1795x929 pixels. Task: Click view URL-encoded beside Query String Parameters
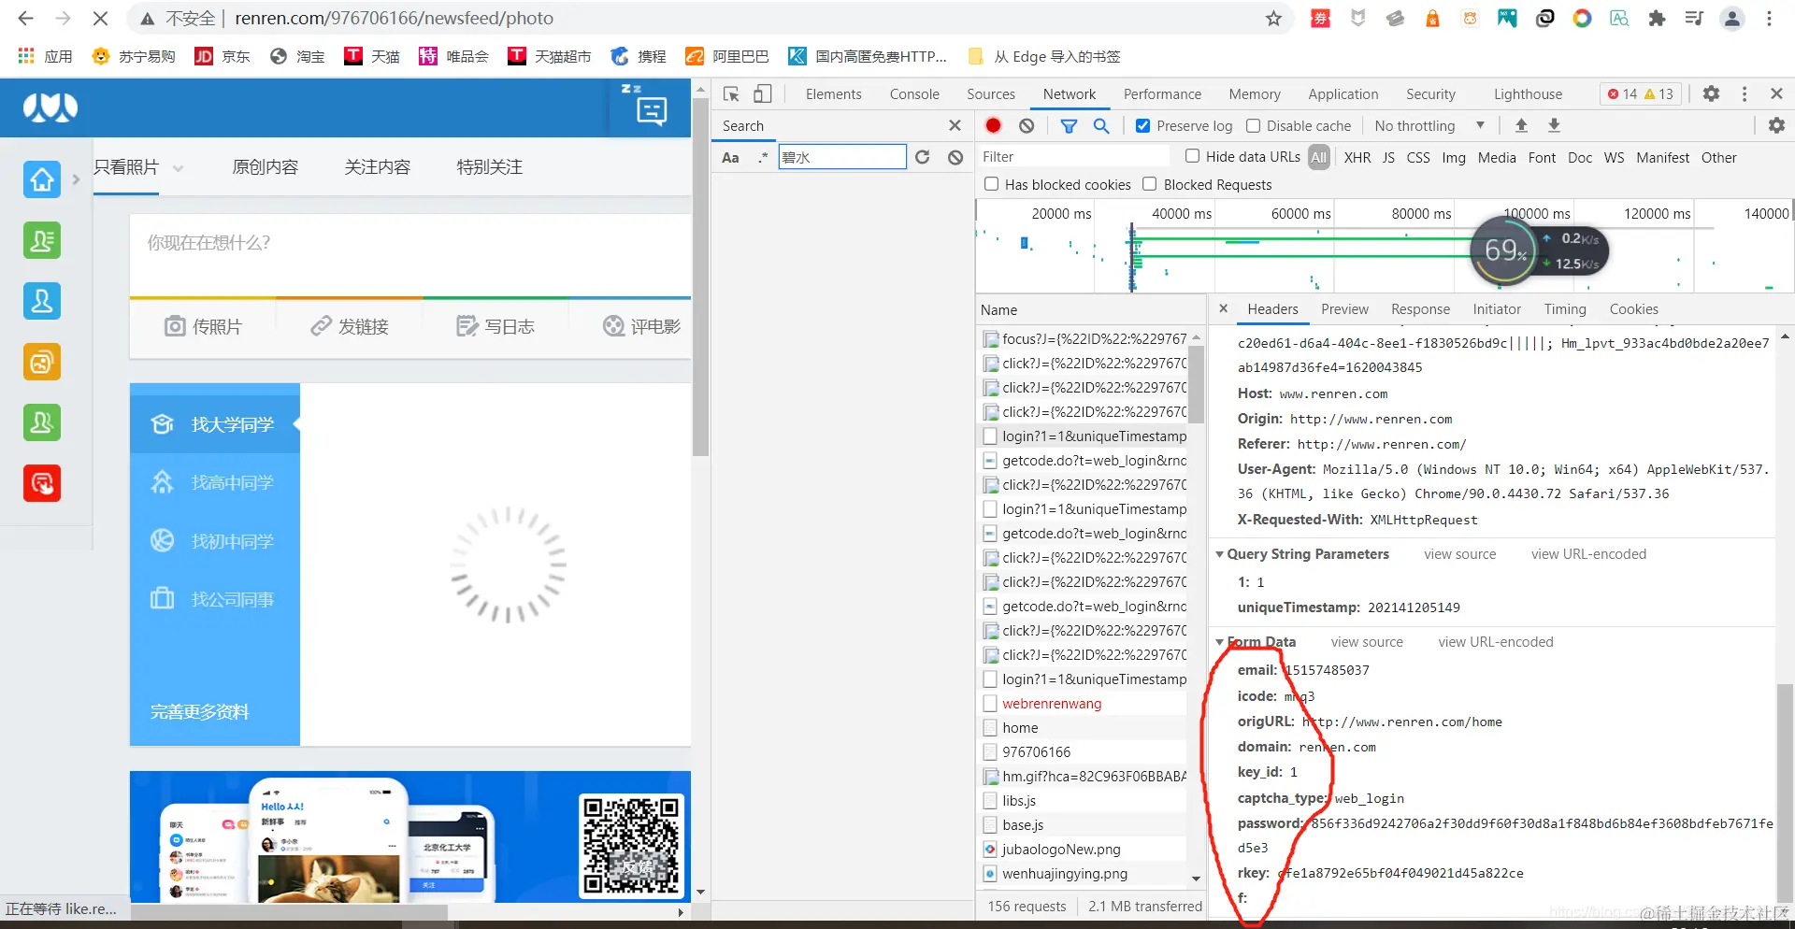pyautogui.click(x=1588, y=554)
